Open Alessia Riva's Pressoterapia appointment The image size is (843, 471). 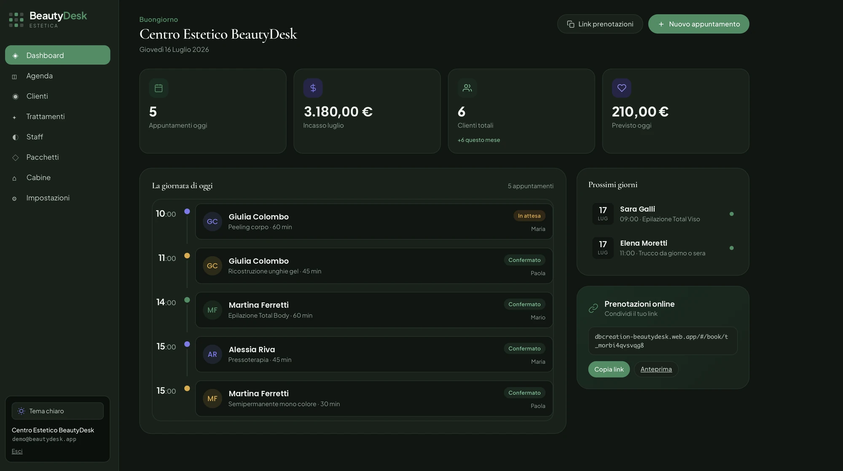click(374, 355)
